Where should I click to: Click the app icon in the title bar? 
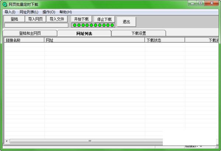(5, 4)
